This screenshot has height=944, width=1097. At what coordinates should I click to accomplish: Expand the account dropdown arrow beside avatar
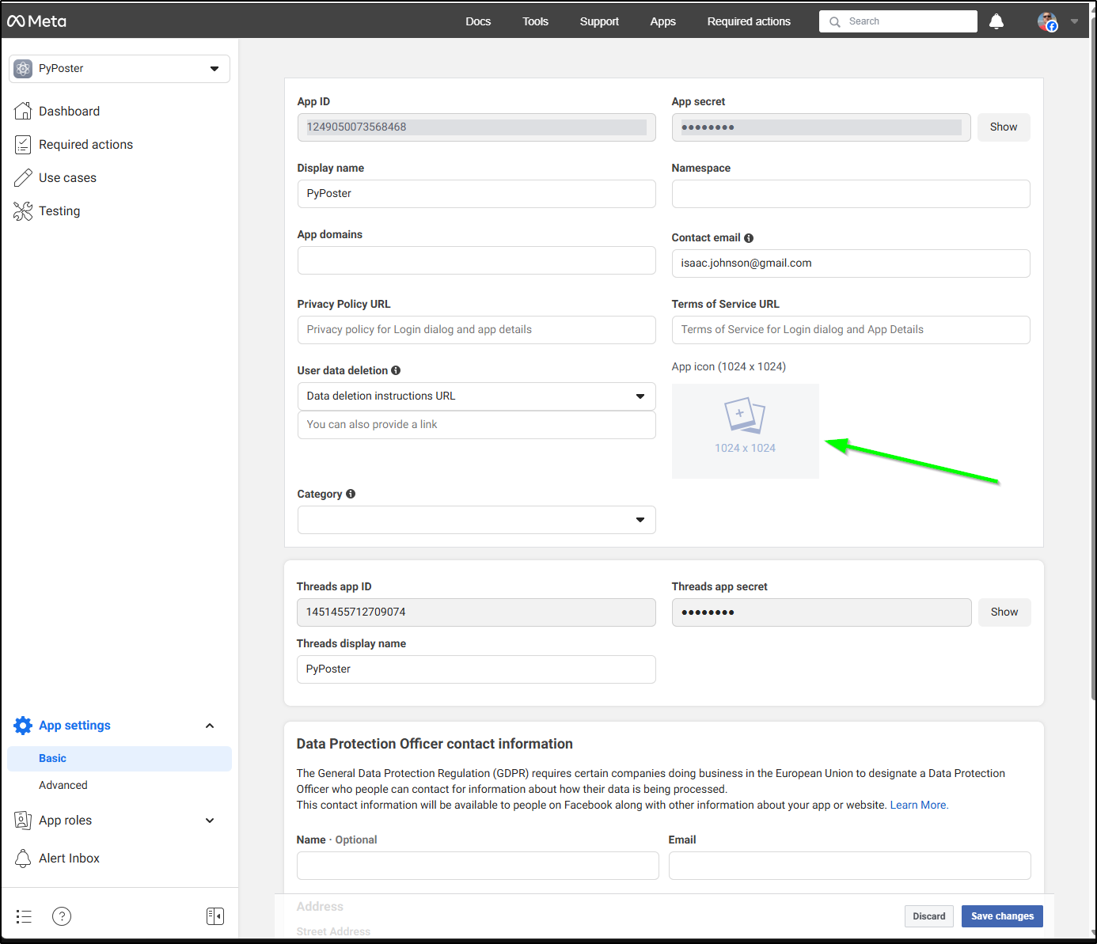tap(1074, 21)
